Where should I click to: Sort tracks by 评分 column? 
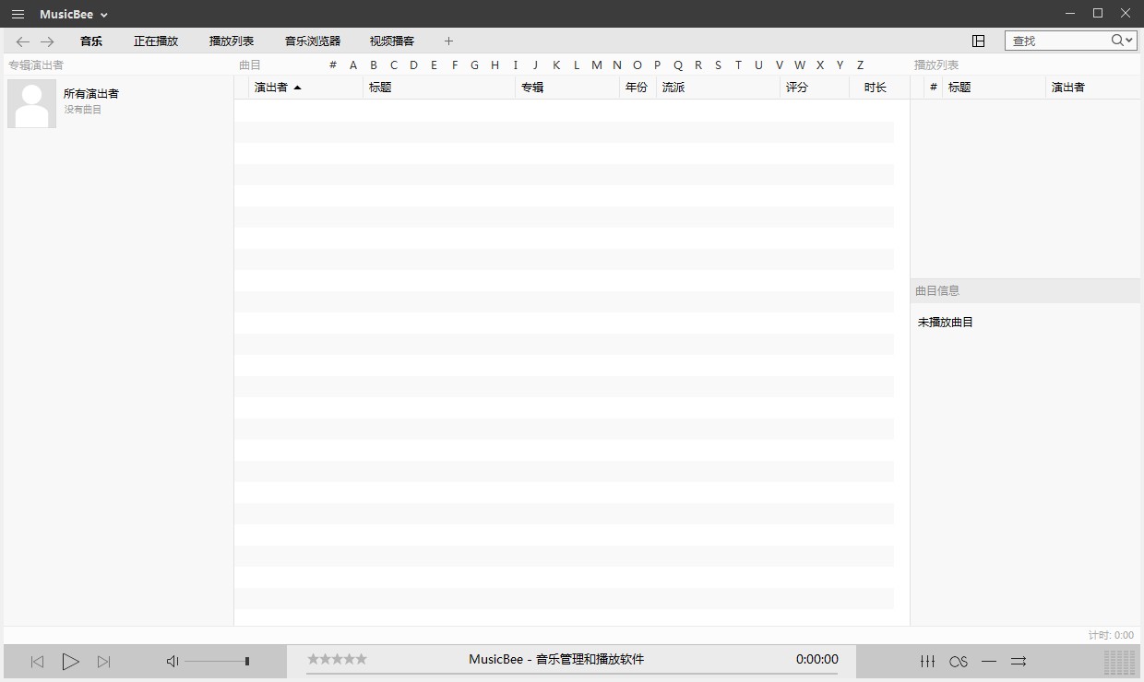815,88
